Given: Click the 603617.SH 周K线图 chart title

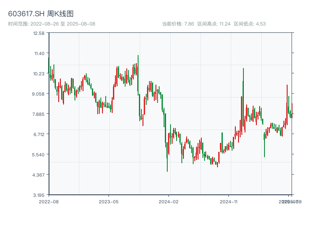Looking at the screenshot, I should 41,14.
